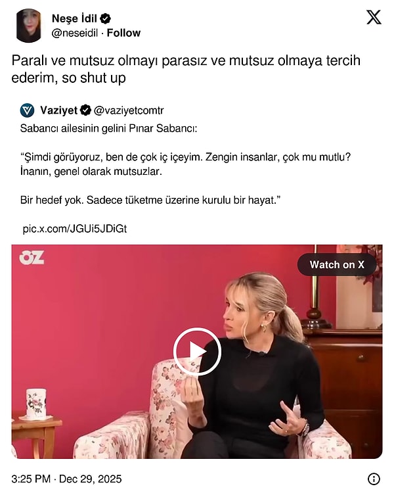Viewport: 394px width, 499px height.
Task: Click Neşe İdil's verified badge
Action: pos(106,18)
